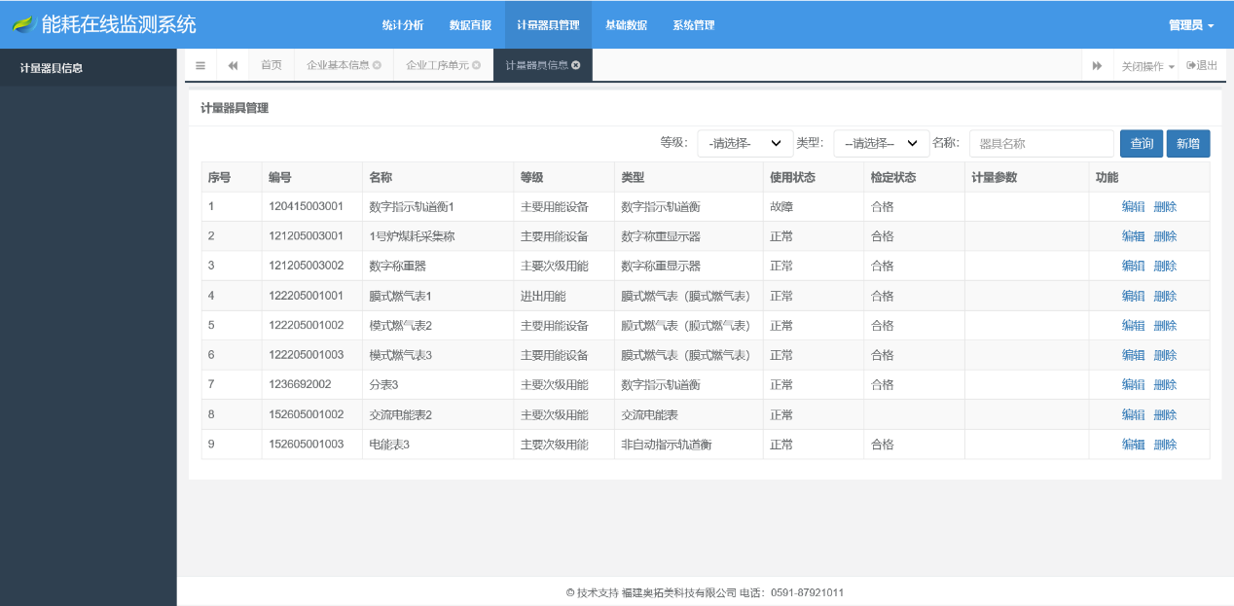
Task: Click the logout icon beside 退出
Action: click(1191, 65)
